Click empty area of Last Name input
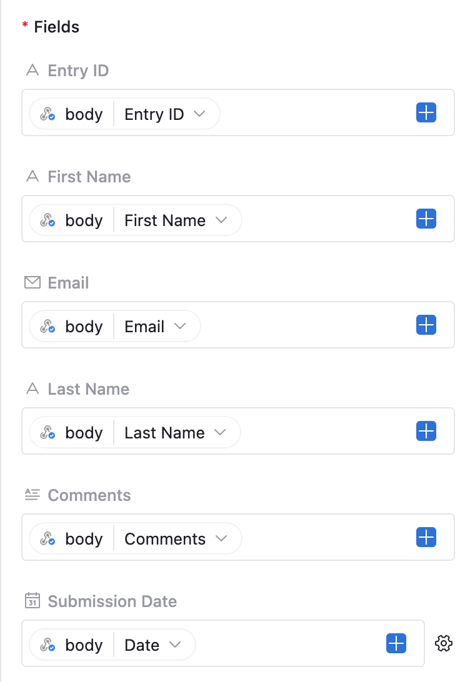This screenshot has height=682, width=475. [325, 432]
